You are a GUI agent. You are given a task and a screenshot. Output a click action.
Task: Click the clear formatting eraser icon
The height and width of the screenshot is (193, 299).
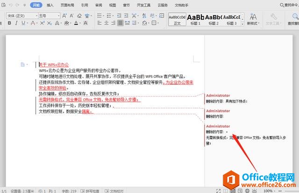tap(79, 15)
